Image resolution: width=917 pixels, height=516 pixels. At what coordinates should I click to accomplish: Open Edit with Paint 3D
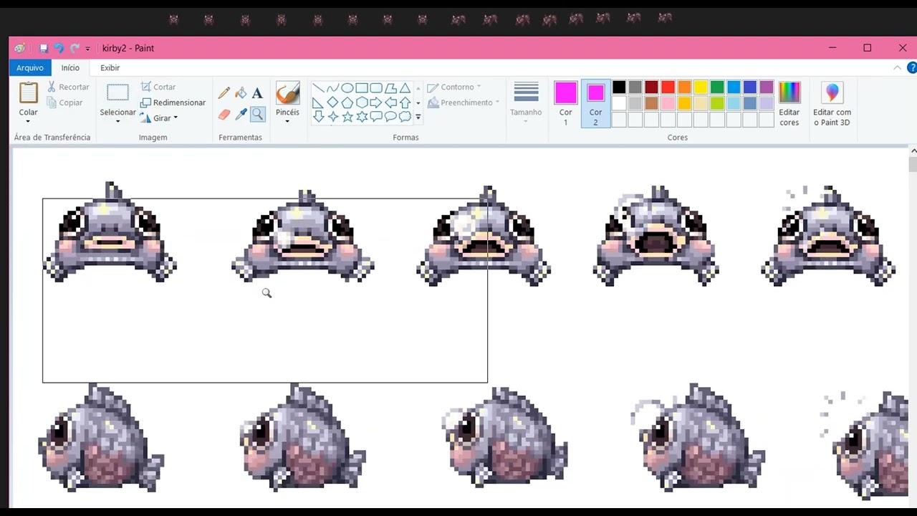click(832, 105)
